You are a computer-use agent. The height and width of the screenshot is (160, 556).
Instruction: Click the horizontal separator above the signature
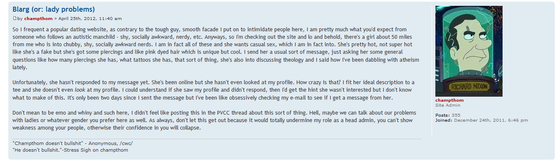pyautogui.click(x=217, y=138)
